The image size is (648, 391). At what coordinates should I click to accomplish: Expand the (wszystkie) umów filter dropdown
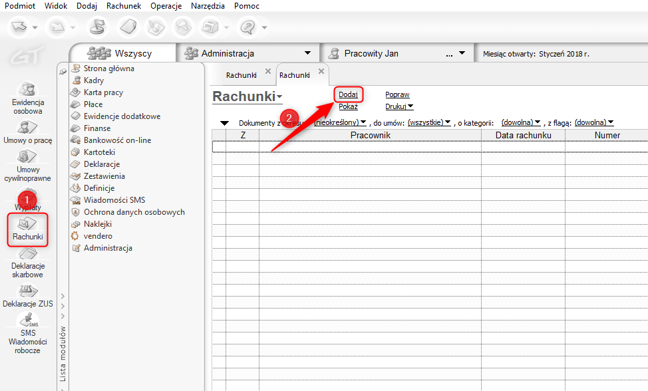[430, 122]
